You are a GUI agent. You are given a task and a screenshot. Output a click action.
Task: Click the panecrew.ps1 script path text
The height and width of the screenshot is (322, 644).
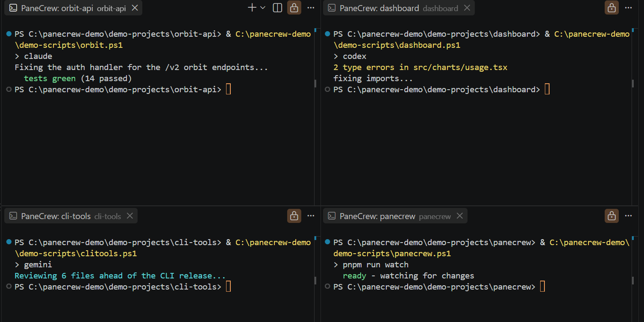pos(392,253)
